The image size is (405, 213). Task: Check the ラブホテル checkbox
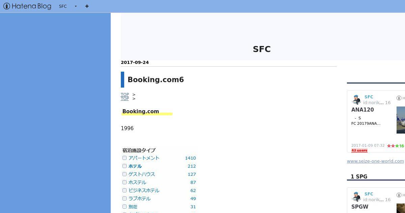pos(125,198)
